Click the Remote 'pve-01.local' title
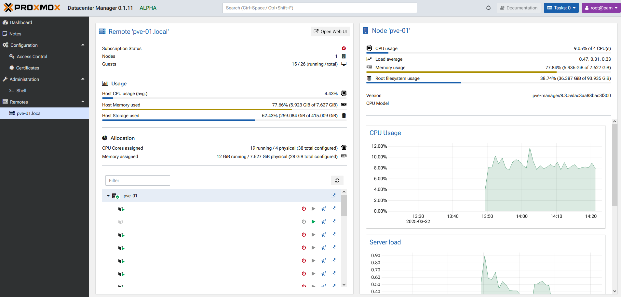Viewport: 621px width, 297px height. [x=139, y=31]
